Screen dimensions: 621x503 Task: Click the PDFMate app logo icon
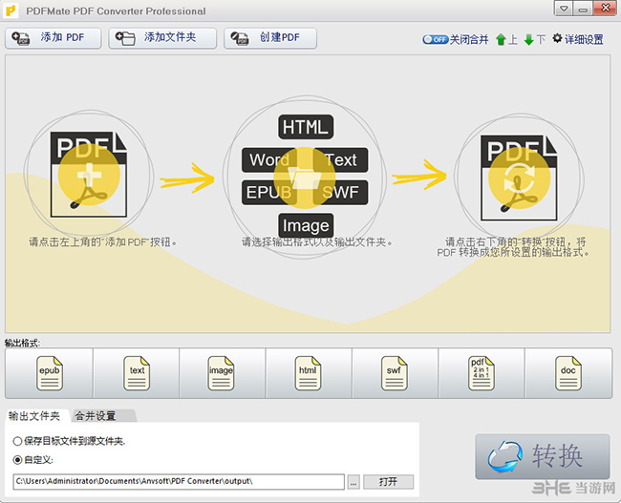11,10
